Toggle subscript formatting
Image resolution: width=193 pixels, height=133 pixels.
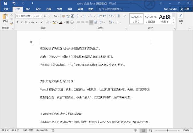(x=37, y=22)
